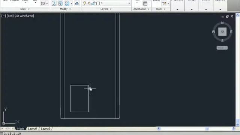Click the block editor icon in Block panel
The image size is (240, 135).
coord(164,3)
